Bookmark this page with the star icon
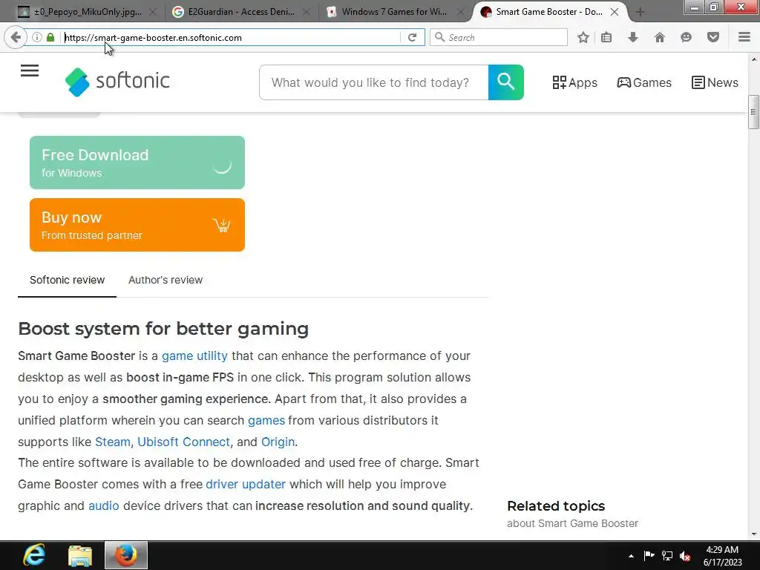 [583, 37]
